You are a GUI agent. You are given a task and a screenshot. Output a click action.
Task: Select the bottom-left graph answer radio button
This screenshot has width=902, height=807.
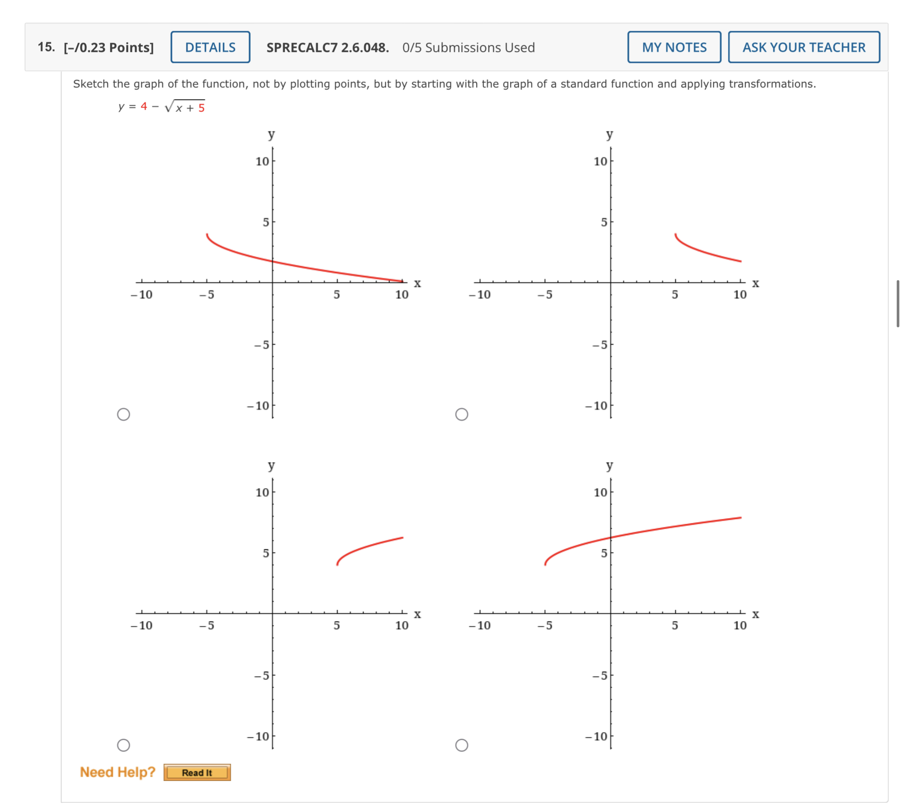point(124,745)
